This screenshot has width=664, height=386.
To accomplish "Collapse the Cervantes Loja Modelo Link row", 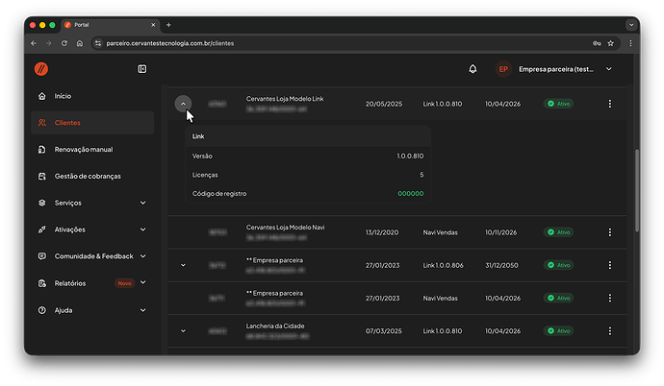I will coord(183,104).
